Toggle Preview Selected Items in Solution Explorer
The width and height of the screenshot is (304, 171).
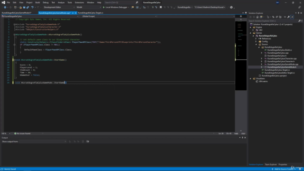click(x=292, y=17)
